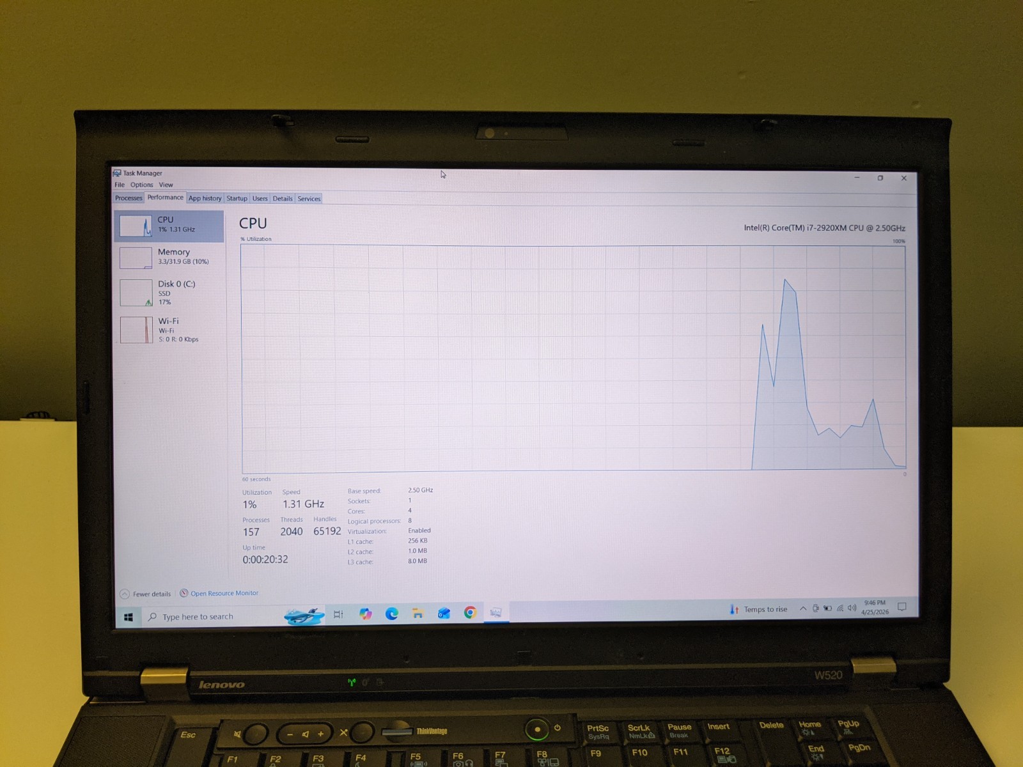Open the 9:46 PM clock and date
This screenshot has height=767, width=1023.
(875, 607)
